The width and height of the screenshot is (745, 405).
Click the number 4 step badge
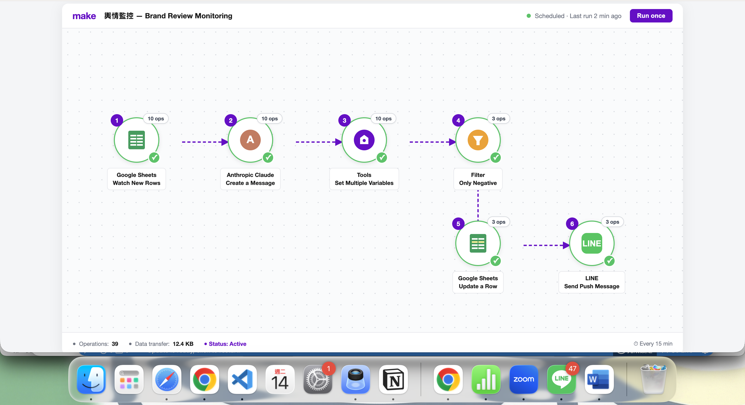458,120
